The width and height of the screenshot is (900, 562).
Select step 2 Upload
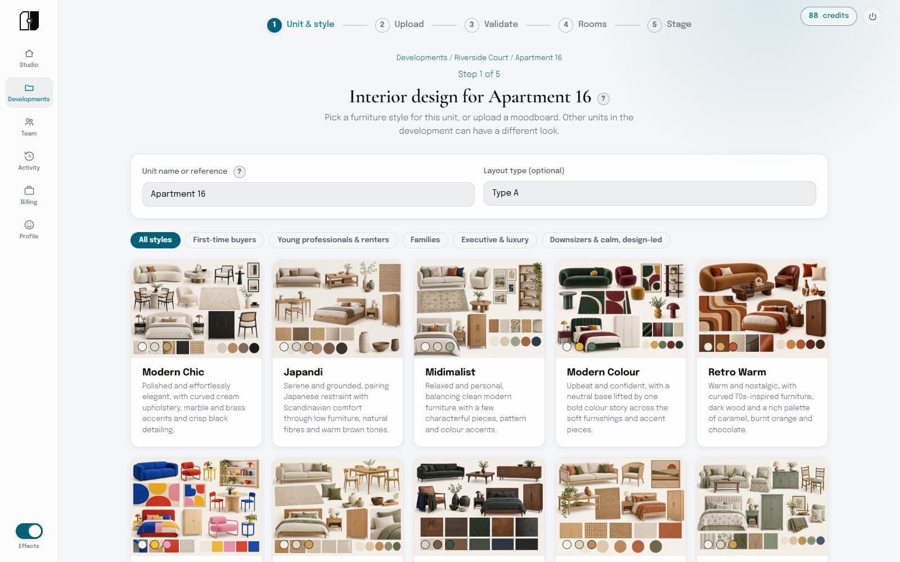point(399,24)
